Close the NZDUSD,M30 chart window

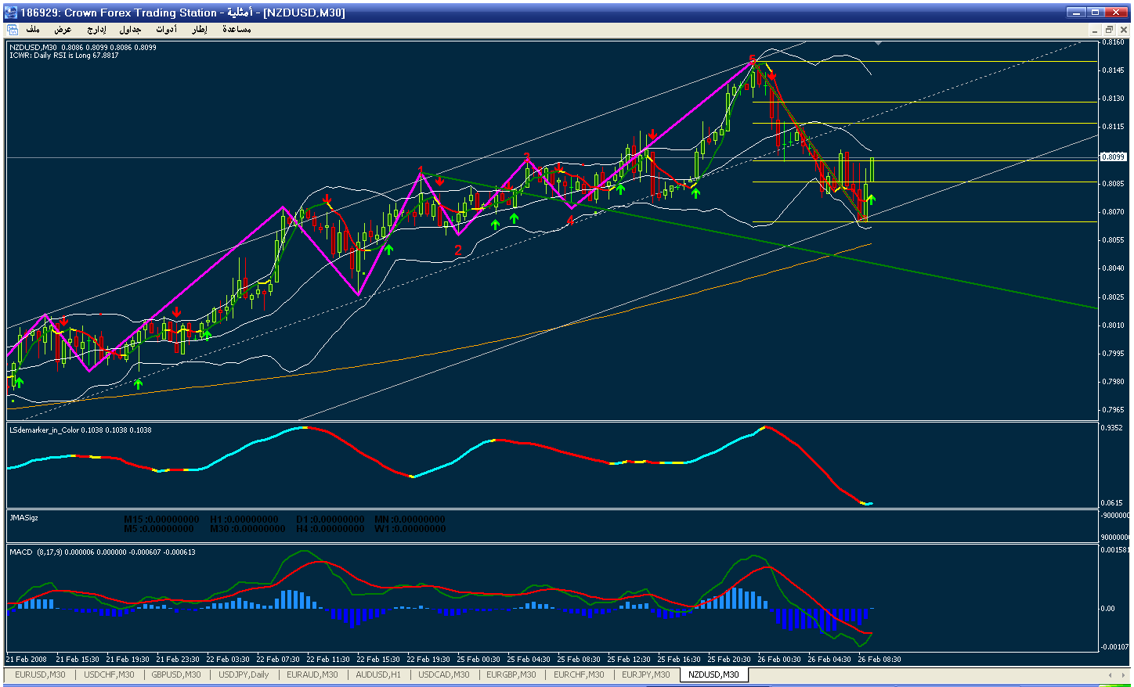[1121, 30]
